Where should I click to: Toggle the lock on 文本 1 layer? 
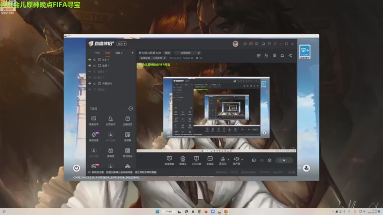[x=94, y=60]
